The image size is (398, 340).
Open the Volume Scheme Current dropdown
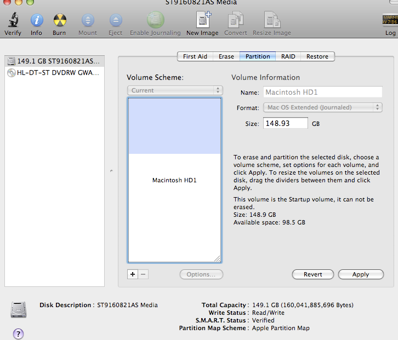pos(175,90)
